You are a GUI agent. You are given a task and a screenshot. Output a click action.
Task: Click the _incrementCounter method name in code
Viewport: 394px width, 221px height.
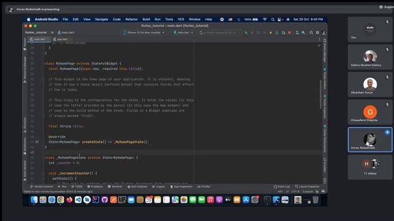coord(74,173)
